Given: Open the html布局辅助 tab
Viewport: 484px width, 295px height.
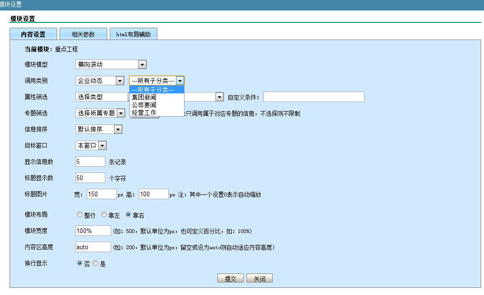Looking at the screenshot, I should [133, 34].
